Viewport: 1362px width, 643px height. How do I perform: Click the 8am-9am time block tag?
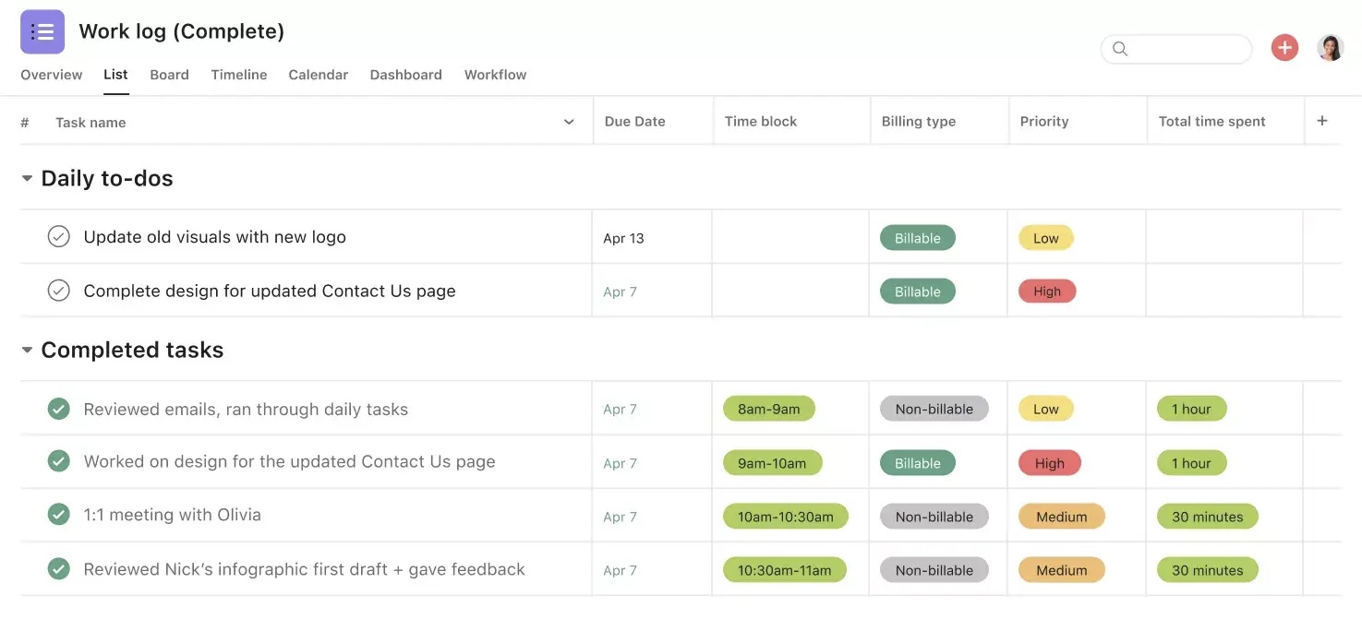click(x=768, y=409)
